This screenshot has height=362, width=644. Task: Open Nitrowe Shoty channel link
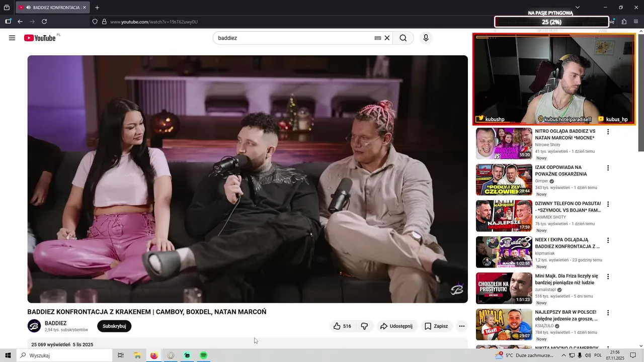[547, 145]
